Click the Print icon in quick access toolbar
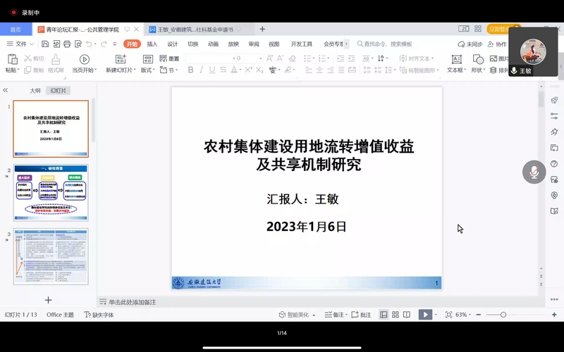 point(66,44)
